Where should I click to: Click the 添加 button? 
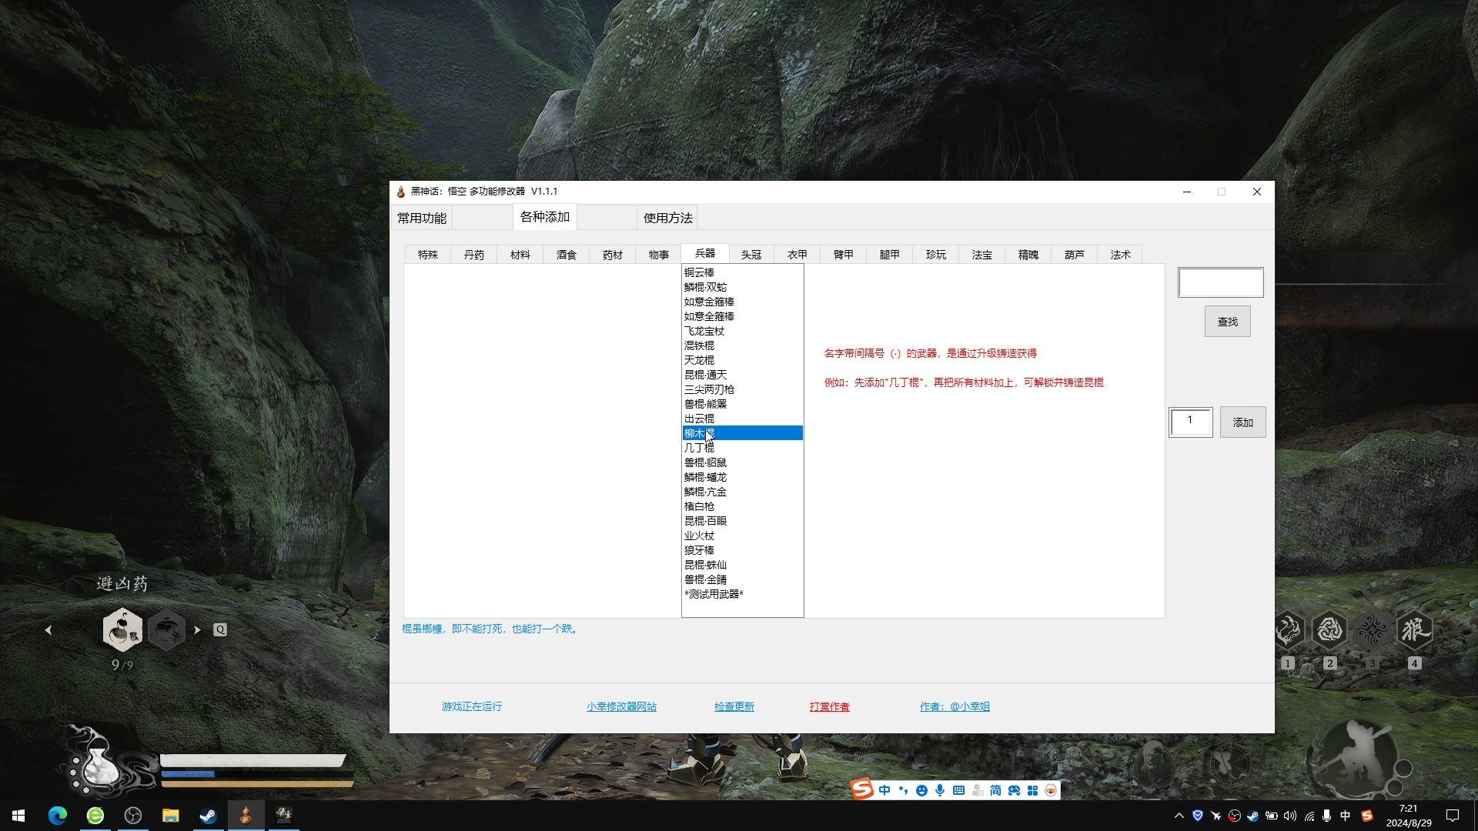[1242, 422]
